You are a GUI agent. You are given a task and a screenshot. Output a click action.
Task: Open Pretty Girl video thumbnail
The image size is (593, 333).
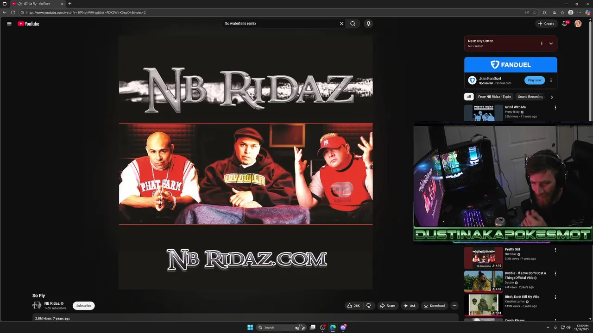coord(484,258)
